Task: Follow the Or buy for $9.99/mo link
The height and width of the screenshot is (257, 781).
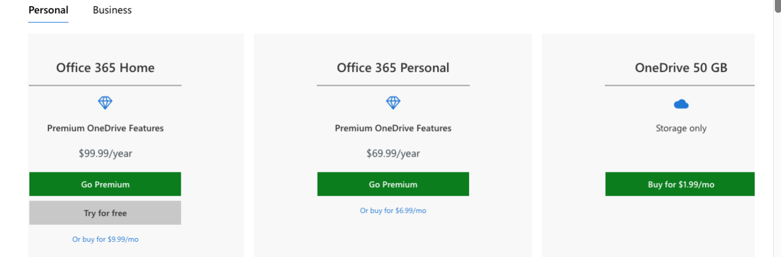Action: pos(105,239)
